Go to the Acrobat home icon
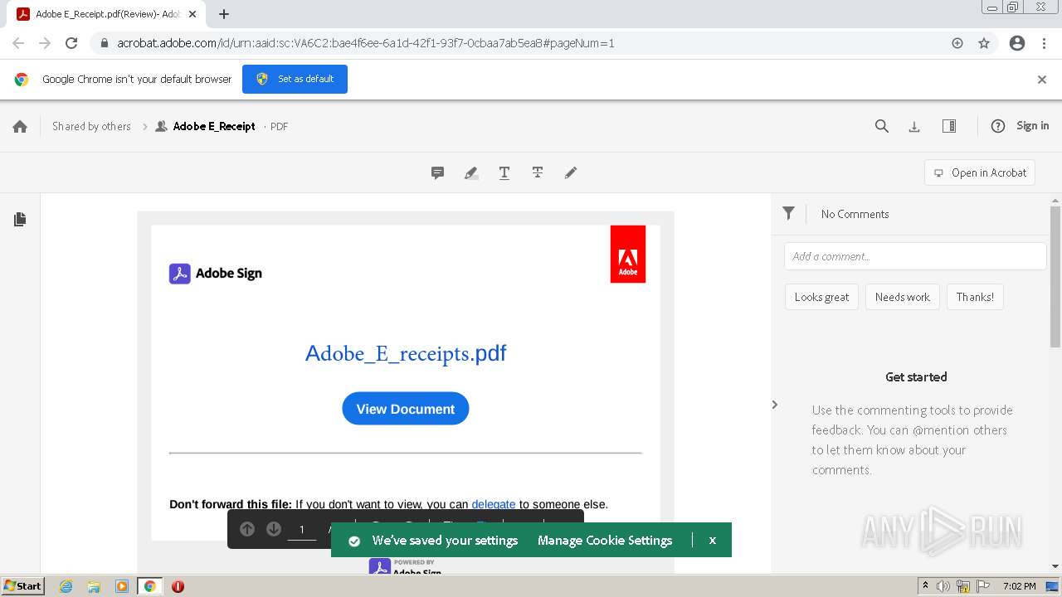Viewport: 1062px width, 597px height. point(20,126)
